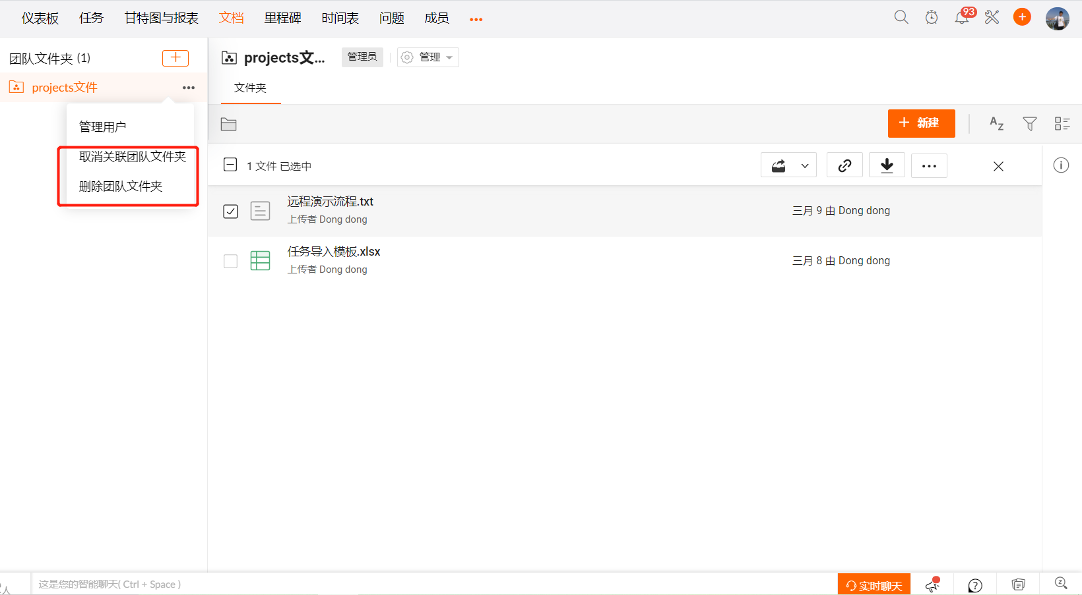Screen dimensions: 1082x595
Task: Sort files with the A-Z icon
Action: [x=996, y=124]
